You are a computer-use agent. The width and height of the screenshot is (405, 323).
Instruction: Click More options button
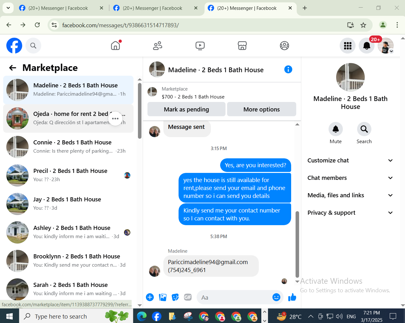click(x=262, y=109)
